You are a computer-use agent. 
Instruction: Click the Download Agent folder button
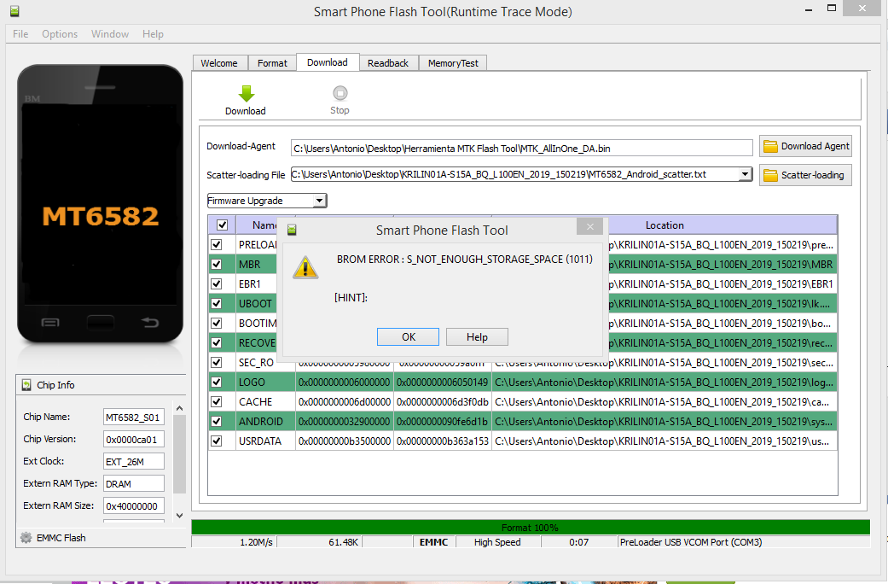(805, 146)
